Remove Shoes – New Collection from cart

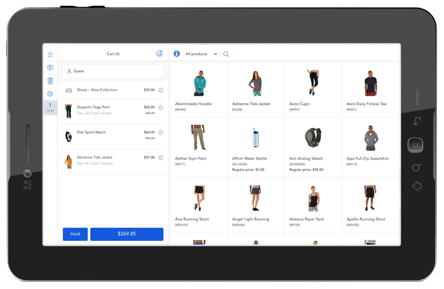pyautogui.click(x=160, y=90)
